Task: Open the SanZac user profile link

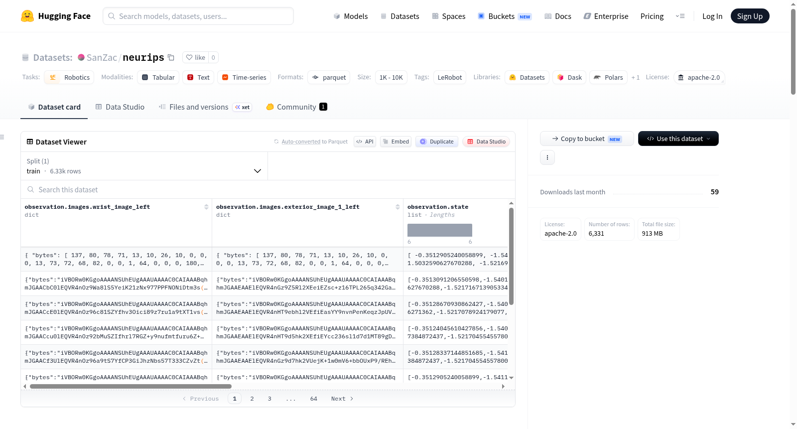Action: click(x=102, y=57)
